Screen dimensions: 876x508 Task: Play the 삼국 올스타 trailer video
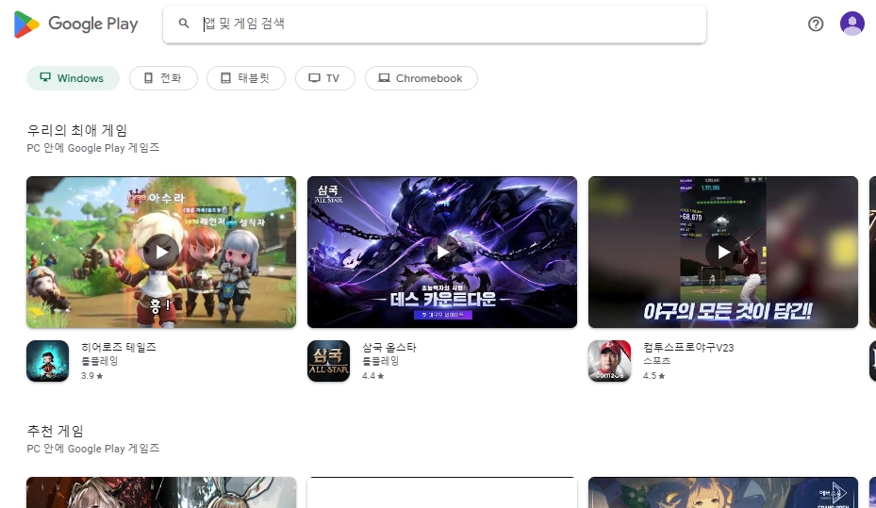pyautogui.click(x=442, y=253)
